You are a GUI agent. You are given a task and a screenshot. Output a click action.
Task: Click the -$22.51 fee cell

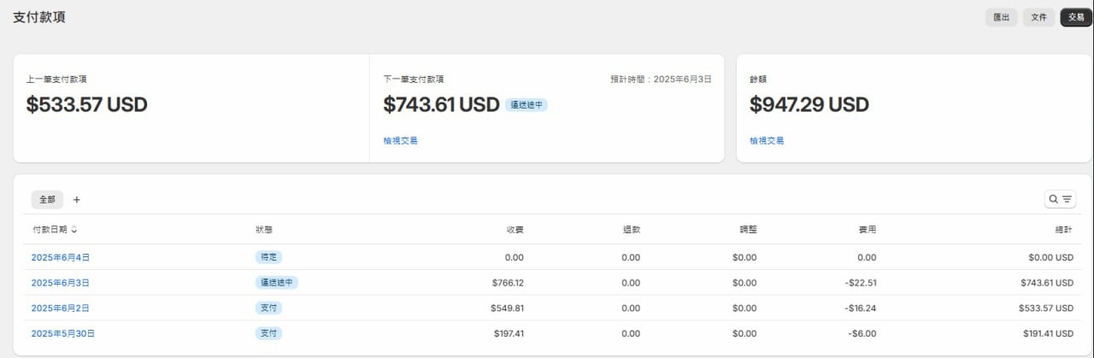(x=861, y=283)
